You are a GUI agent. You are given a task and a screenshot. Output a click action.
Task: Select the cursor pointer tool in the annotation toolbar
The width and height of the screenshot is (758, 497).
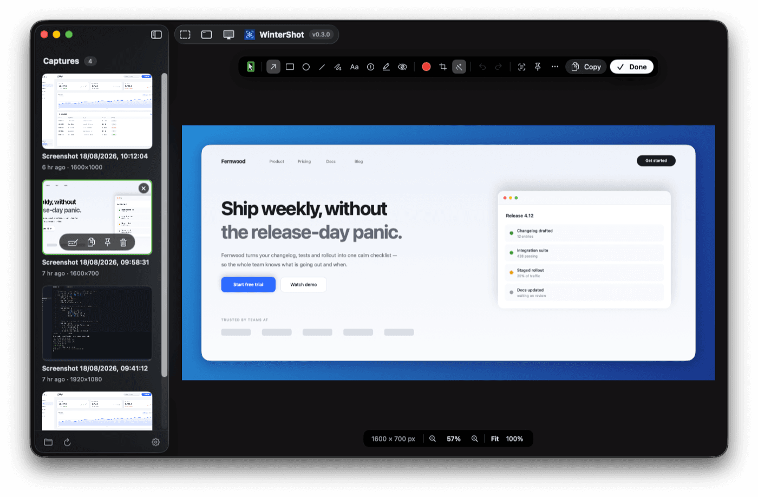click(251, 67)
